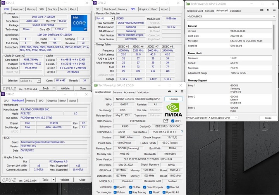
Task: Click the NVIDIA logo in GPU-Z
Action: point(173,110)
